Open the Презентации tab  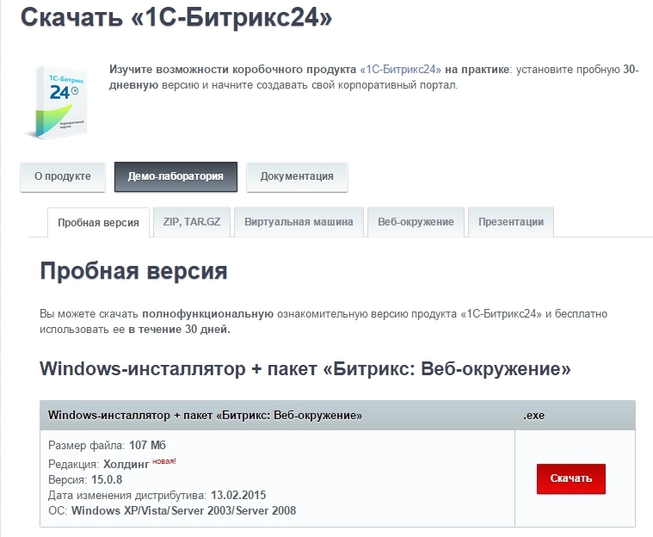(511, 222)
